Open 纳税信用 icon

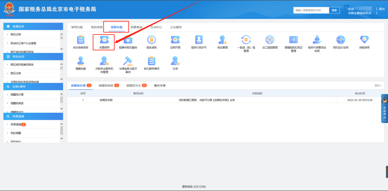[x=364, y=40]
